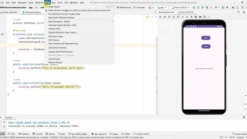Expand Build Bundle(s) / APK(s) submenu arrow
247x139 pixels.
(113, 22)
